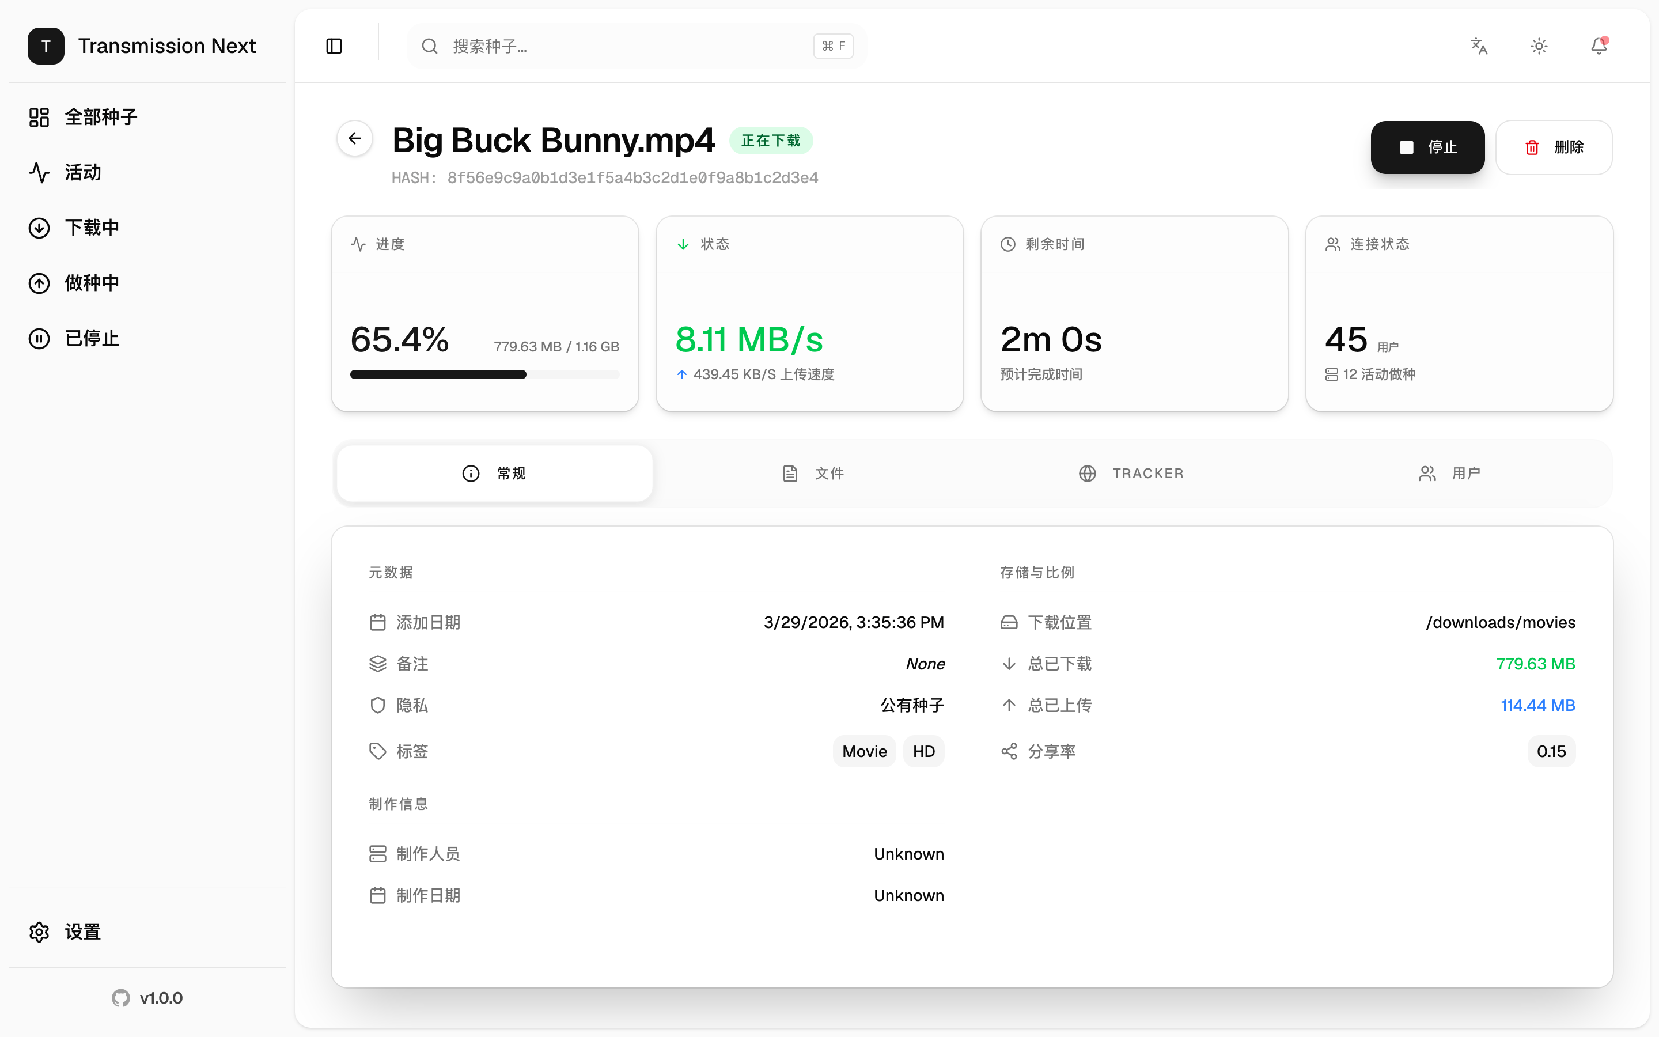Focus the 搜索种子 search field

[637, 46]
